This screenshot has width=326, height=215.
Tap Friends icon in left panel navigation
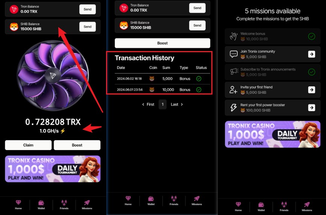[64, 203]
